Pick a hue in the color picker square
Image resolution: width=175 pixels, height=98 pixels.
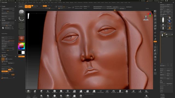21,46
